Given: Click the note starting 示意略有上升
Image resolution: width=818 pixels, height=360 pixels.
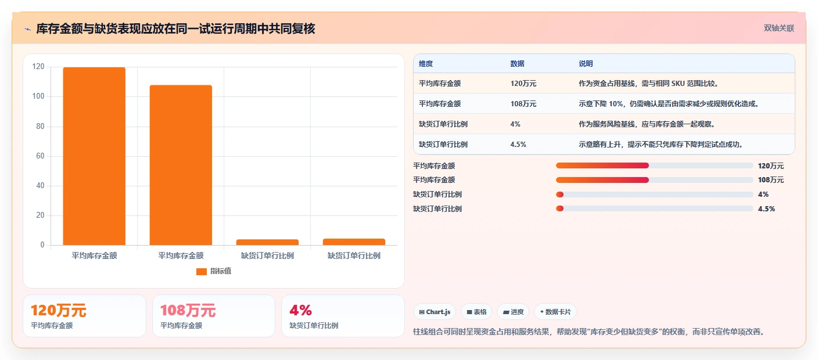Looking at the screenshot, I should point(661,145).
